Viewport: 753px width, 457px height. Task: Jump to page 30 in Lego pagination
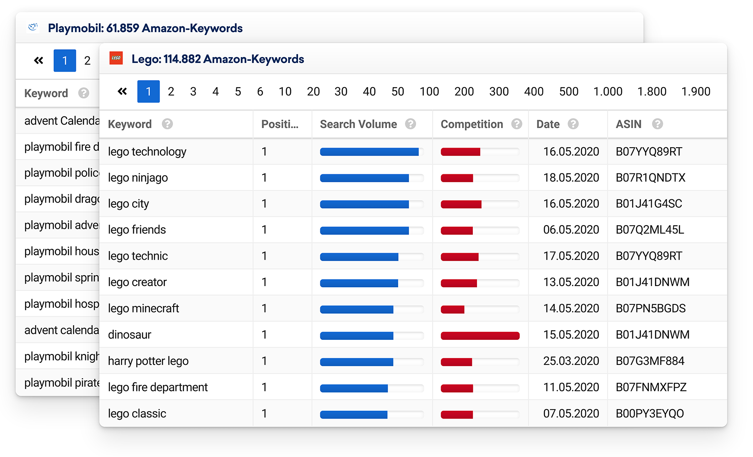341,91
